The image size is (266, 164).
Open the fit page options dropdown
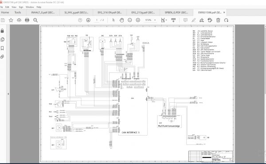click(164, 20)
